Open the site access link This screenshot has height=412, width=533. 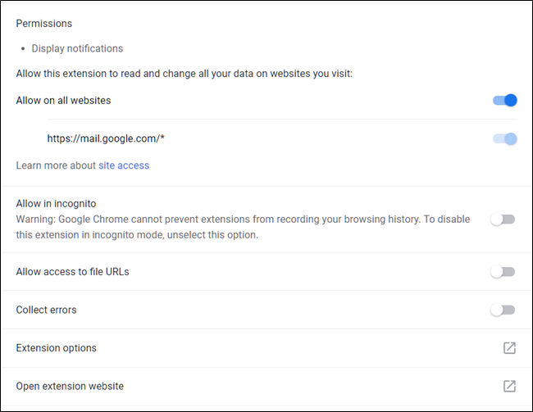coord(124,165)
